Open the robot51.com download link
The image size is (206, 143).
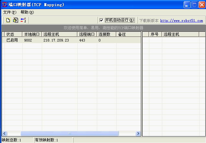click(x=181, y=20)
